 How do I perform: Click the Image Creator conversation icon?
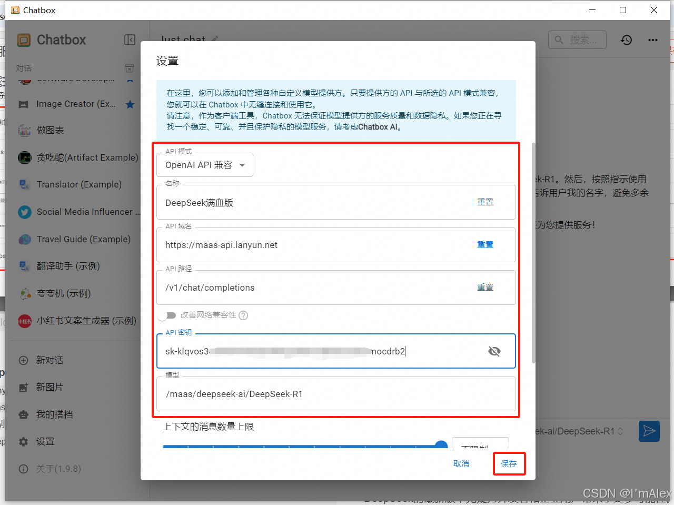24,104
